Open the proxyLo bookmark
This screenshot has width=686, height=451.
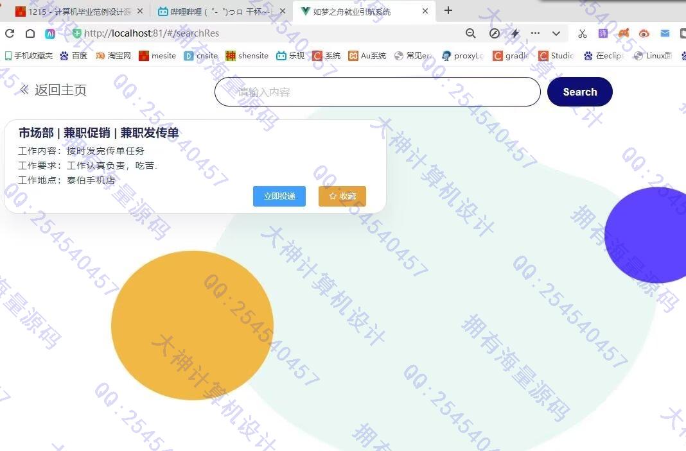(462, 56)
